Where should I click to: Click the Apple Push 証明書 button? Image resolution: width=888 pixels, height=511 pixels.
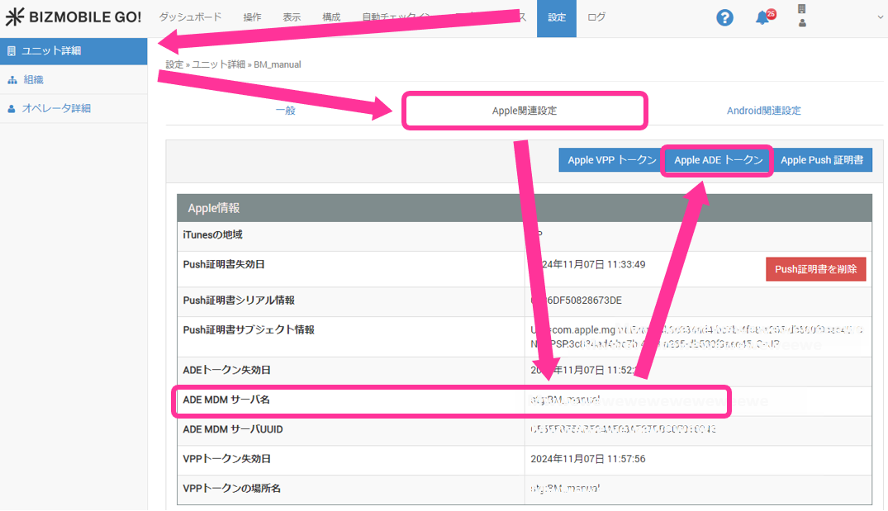822,160
